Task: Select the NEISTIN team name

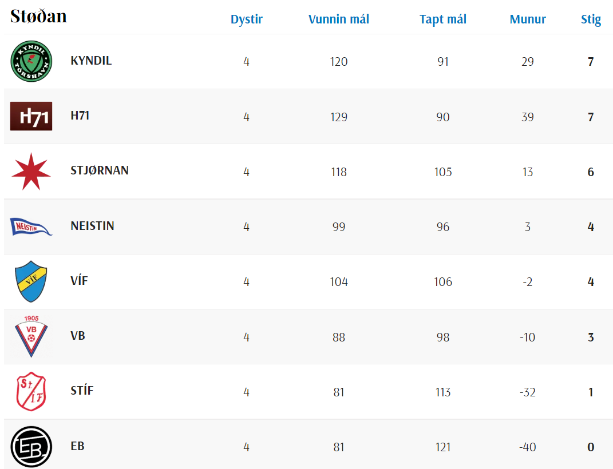Action: [92, 226]
